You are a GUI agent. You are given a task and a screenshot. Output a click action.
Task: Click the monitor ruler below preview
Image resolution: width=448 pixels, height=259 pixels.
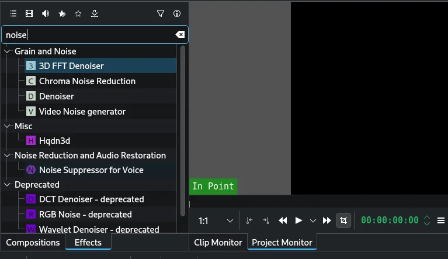click(x=318, y=202)
